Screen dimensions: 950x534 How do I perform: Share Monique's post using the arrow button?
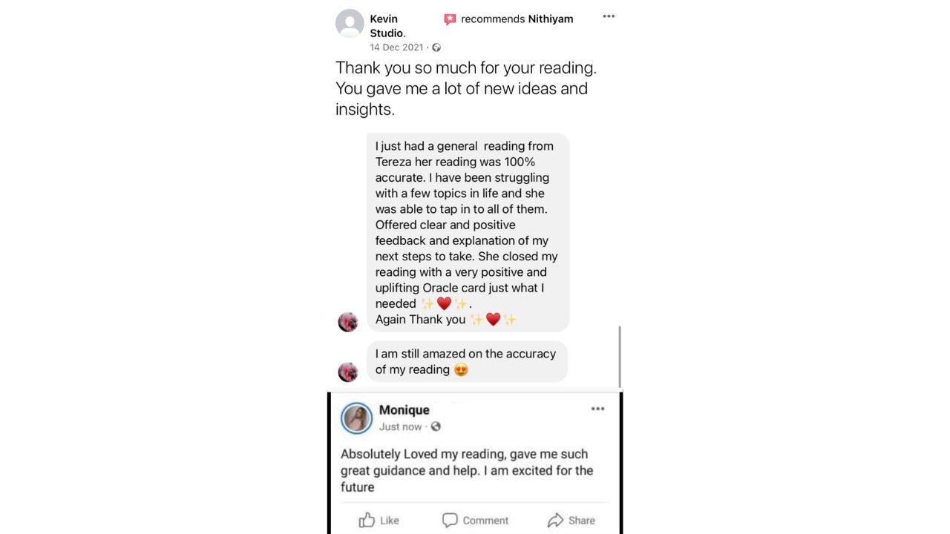(571, 520)
